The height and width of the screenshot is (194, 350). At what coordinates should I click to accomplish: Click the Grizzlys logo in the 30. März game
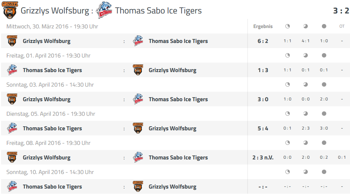(12, 41)
